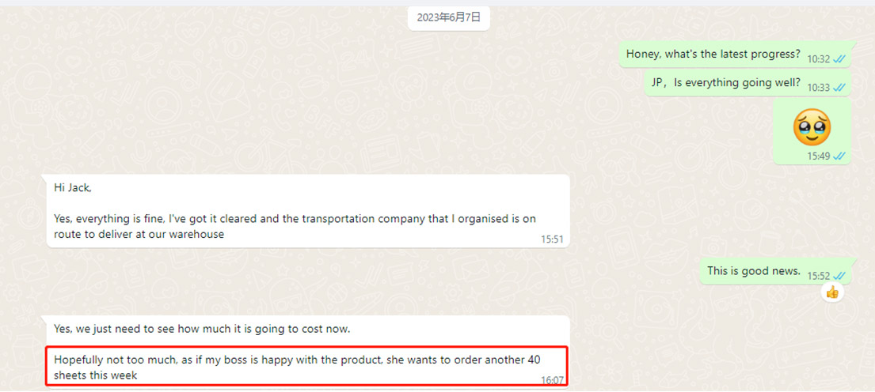Click the 15:51 timestamp on the received message
This screenshot has height=392, width=875.
(x=552, y=239)
